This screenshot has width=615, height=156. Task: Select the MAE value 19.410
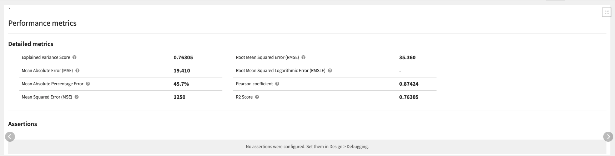coord(182,71)
